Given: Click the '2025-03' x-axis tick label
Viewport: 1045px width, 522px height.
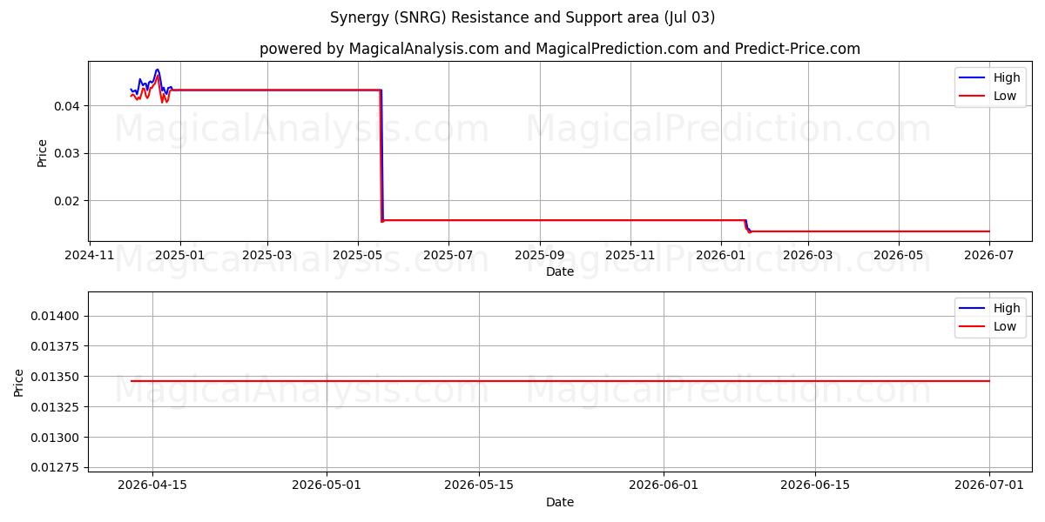Looking at the screenshot, I should [x=266, y=255].
